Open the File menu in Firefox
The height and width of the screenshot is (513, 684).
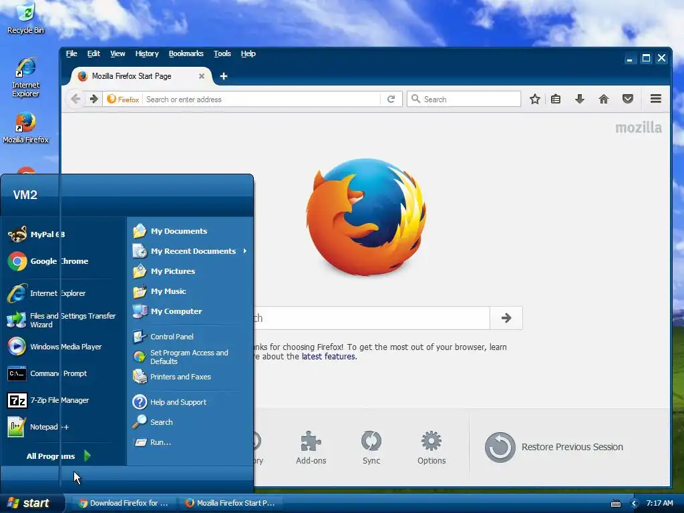tap(71, 53)
